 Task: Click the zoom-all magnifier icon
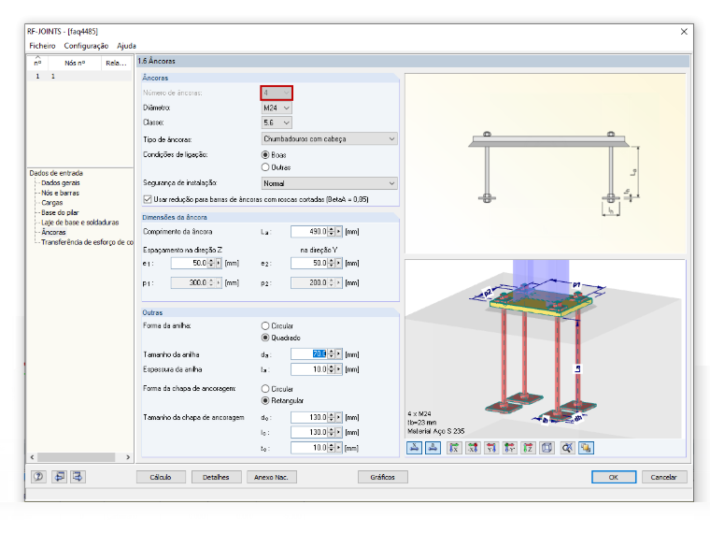point(567,448)
